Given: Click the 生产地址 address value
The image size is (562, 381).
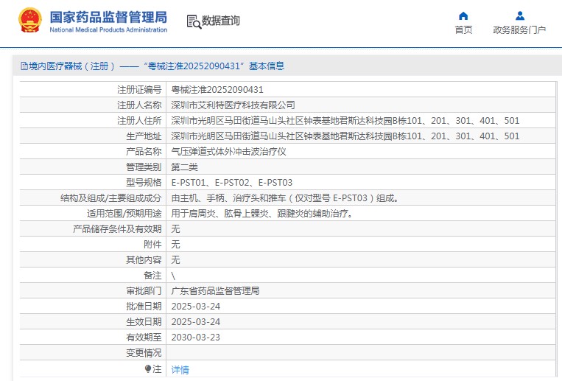Looking at the screenshot, I should [x=345, y=136].
